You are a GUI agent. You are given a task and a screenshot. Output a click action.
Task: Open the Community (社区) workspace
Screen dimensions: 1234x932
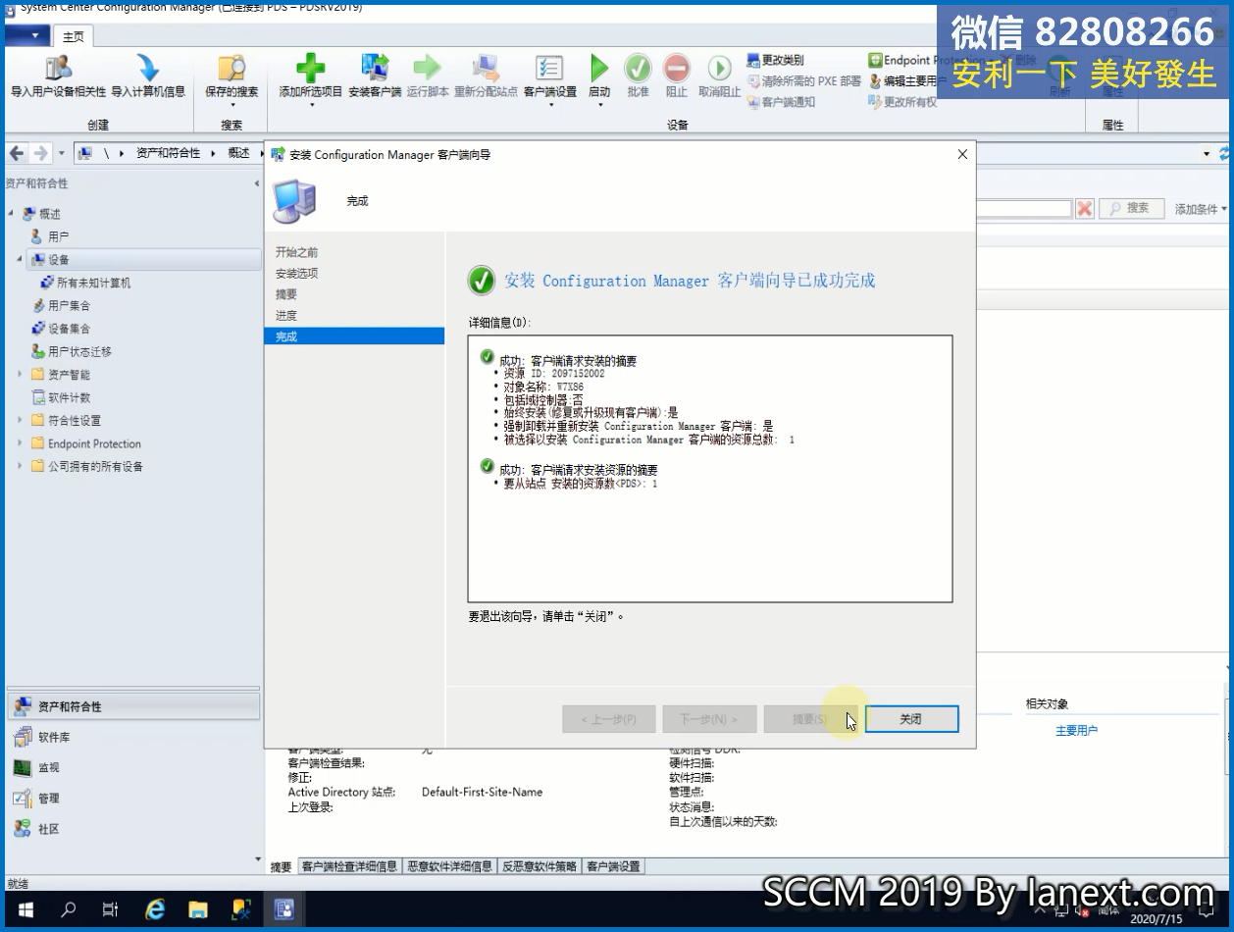tap(133, 828)
